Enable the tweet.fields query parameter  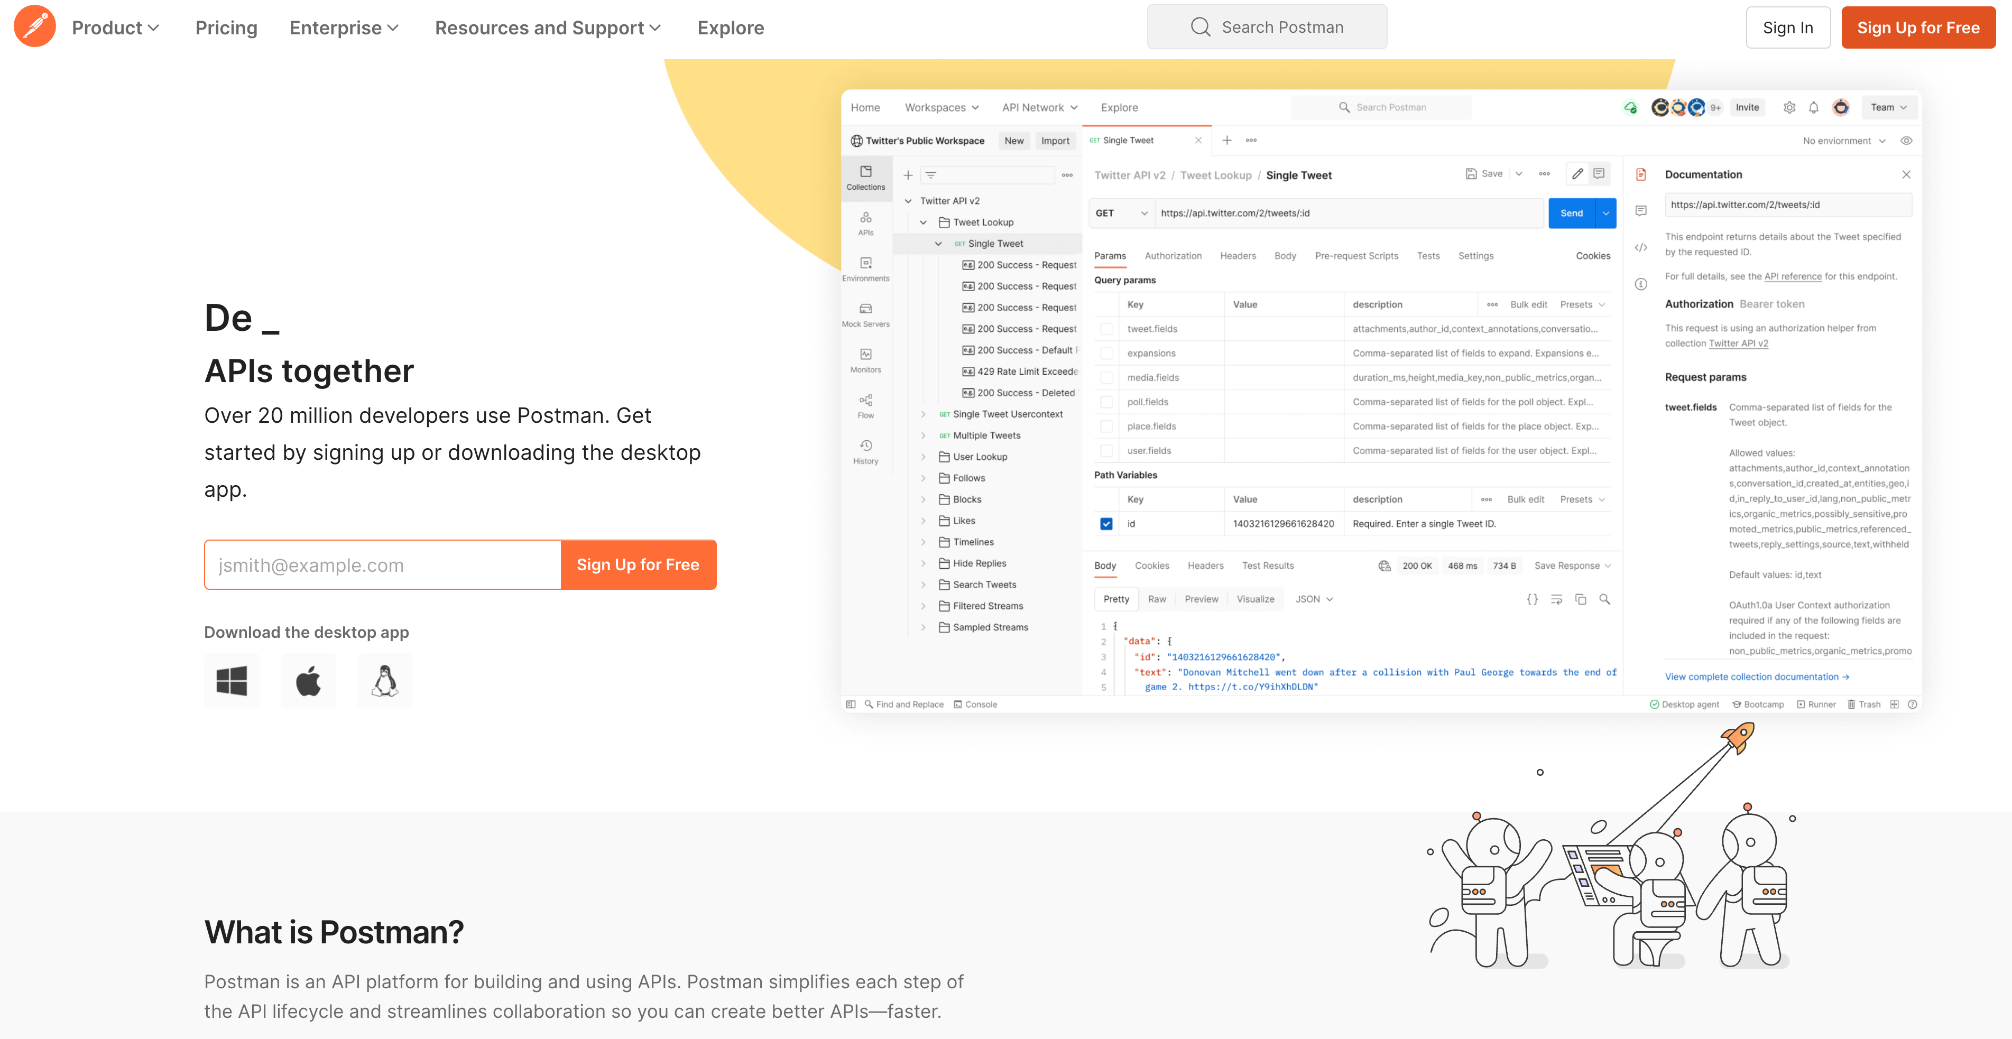[x=1107, y=329]
